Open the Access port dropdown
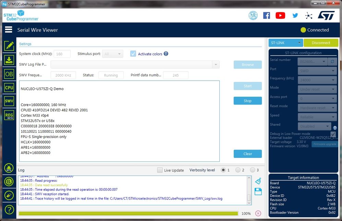 click(x=317, y=99)
